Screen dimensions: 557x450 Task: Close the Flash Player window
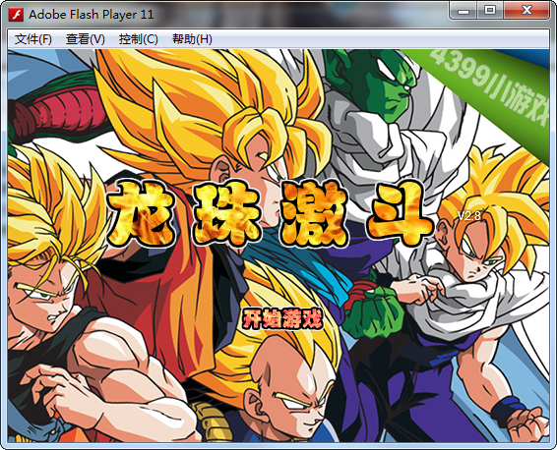526,10
